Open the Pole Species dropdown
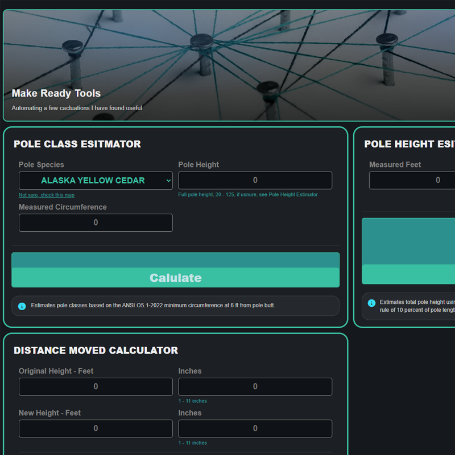This screenshot has height=455, width=455. (x=96, y=181)
